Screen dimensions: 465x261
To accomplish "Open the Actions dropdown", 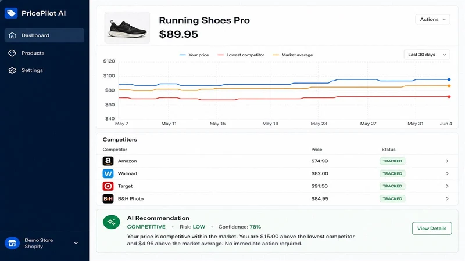I will [432, 19].
